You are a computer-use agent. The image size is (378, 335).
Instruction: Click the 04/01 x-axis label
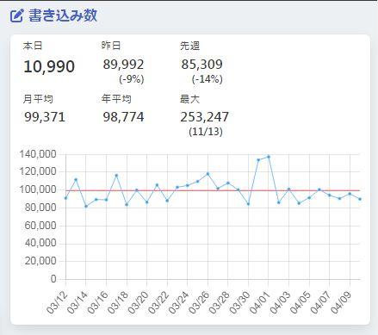(x=260, y=302)
